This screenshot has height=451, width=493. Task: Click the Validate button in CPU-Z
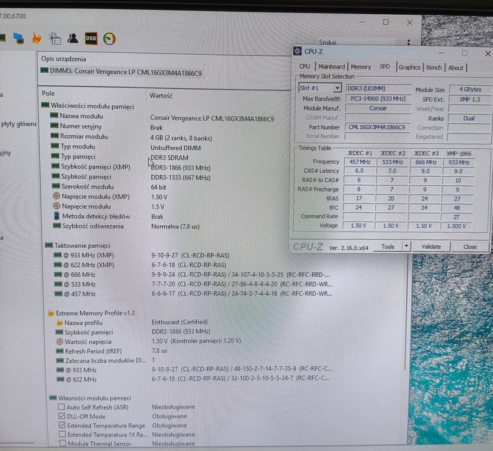431,246
